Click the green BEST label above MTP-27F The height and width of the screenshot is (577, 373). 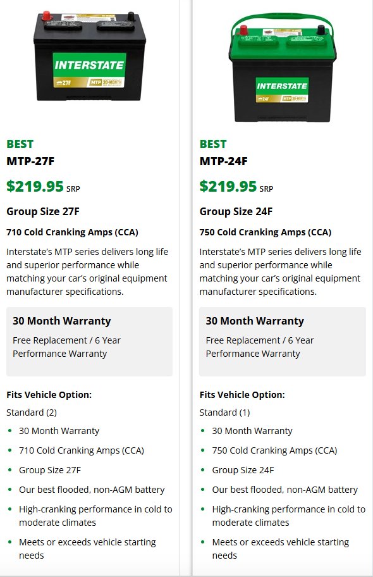(20, 144)
